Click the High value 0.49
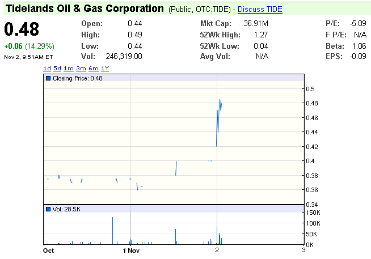371x259 pixels. click(135, 35)
